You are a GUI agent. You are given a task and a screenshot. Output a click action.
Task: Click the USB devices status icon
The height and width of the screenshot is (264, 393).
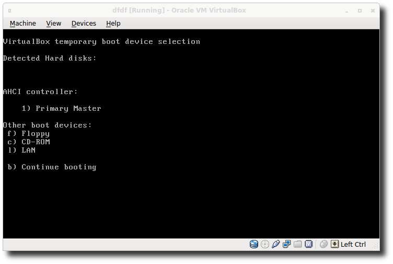276,244
